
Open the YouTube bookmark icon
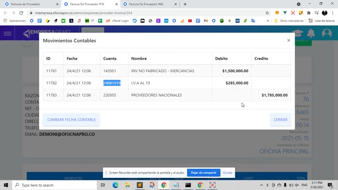190,21
